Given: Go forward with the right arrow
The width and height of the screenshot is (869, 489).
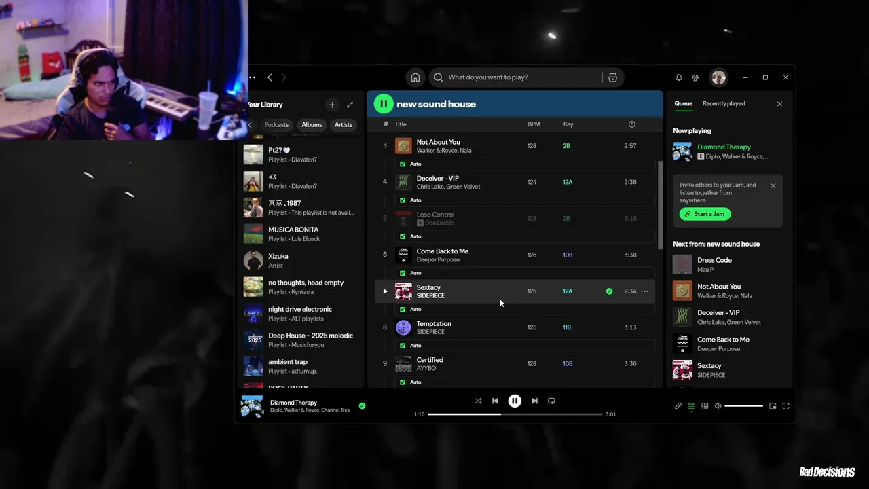Looking at the screenshot, I should 284,77.
